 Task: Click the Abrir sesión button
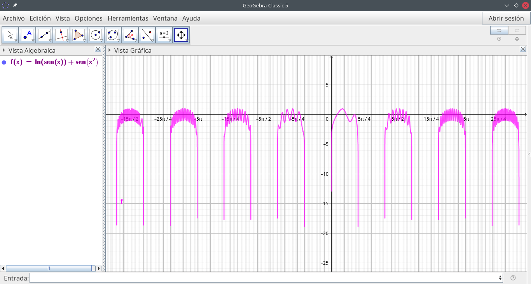[x=506, y=18]
